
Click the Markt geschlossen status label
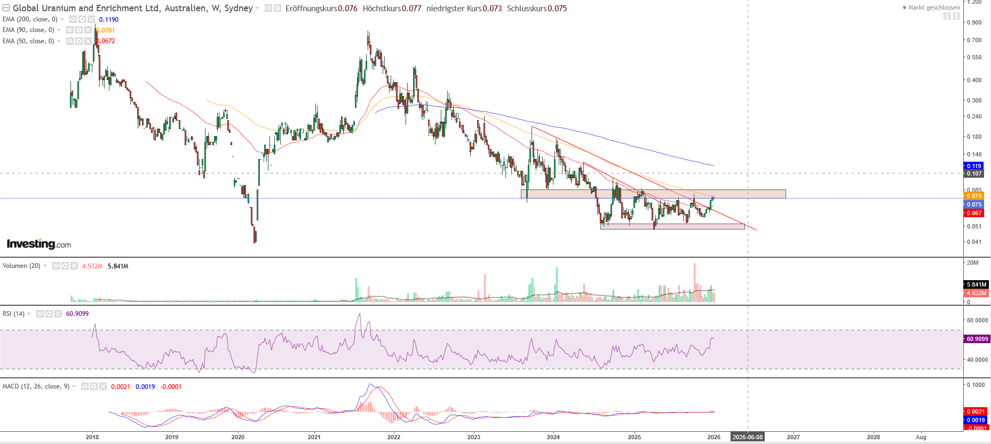(933, 7)
